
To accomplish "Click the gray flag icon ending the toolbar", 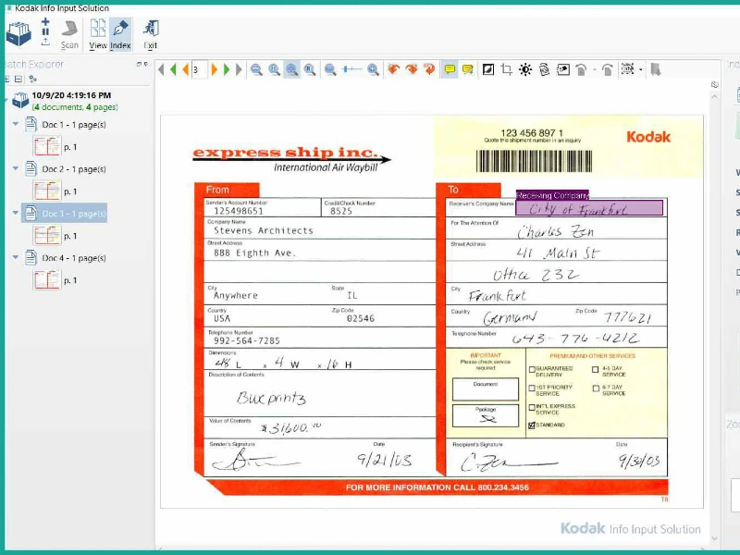I will (x=655, y=70).
